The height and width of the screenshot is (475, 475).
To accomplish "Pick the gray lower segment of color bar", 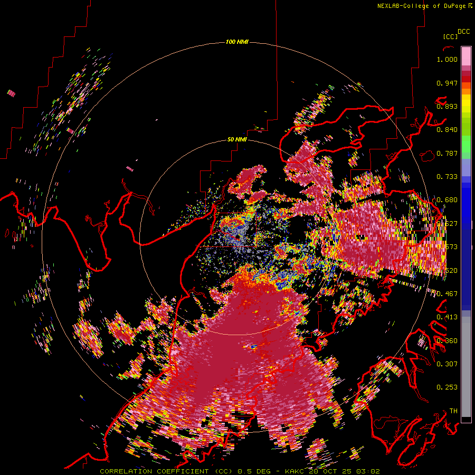I will click(466, 367).
